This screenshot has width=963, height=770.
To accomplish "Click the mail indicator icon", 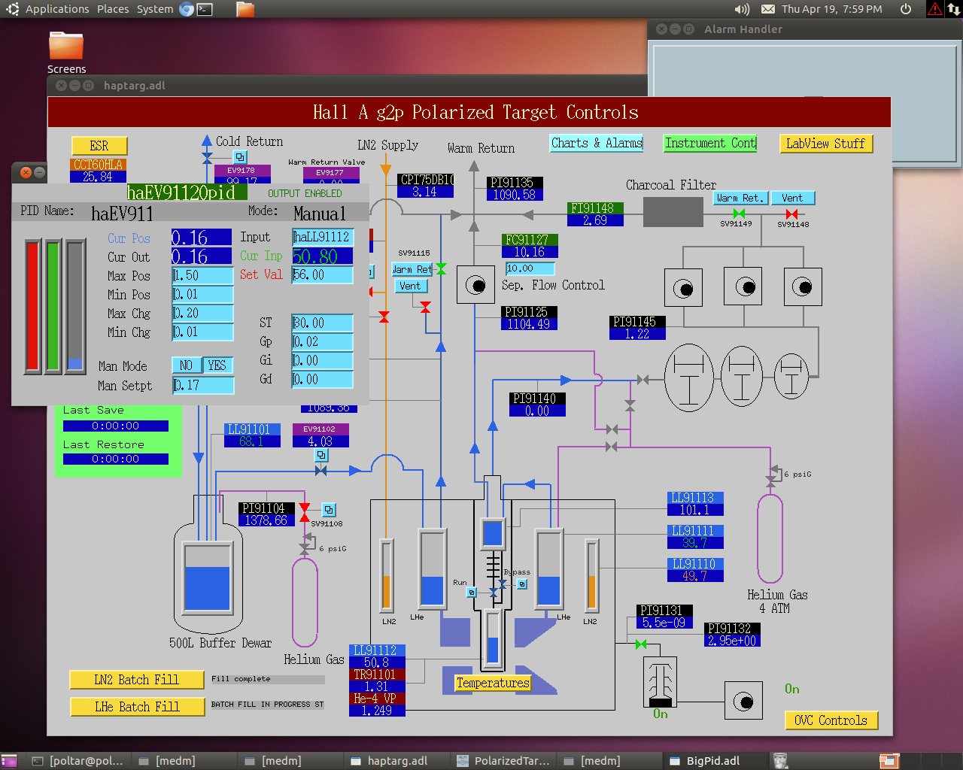I will tap(768, 9).
